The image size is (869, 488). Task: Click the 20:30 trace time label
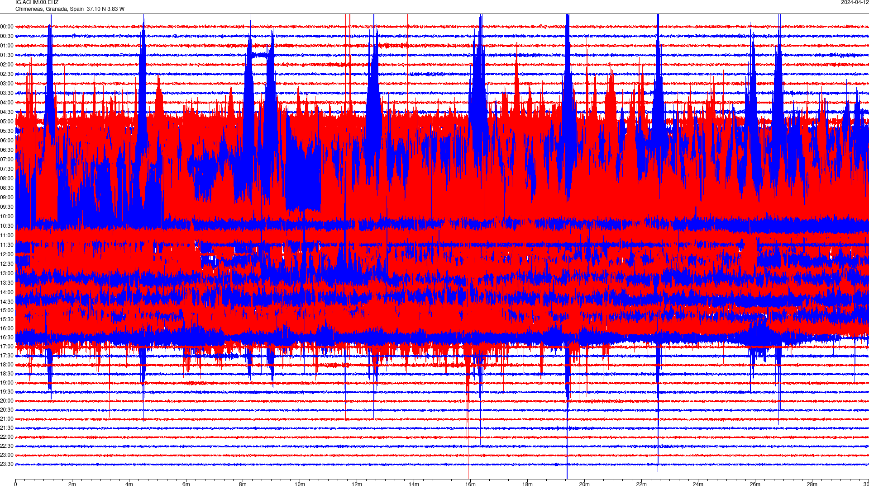pyautogui.click(x=7, y=410)
